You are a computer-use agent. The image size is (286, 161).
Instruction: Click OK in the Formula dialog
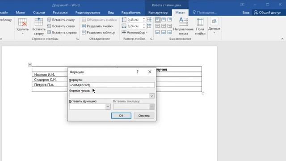tap(121, 115)
